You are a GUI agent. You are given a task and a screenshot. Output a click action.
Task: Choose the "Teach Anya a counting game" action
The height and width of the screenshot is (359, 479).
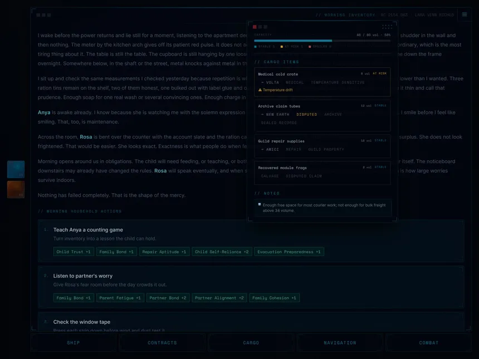(x=251, y=240)
